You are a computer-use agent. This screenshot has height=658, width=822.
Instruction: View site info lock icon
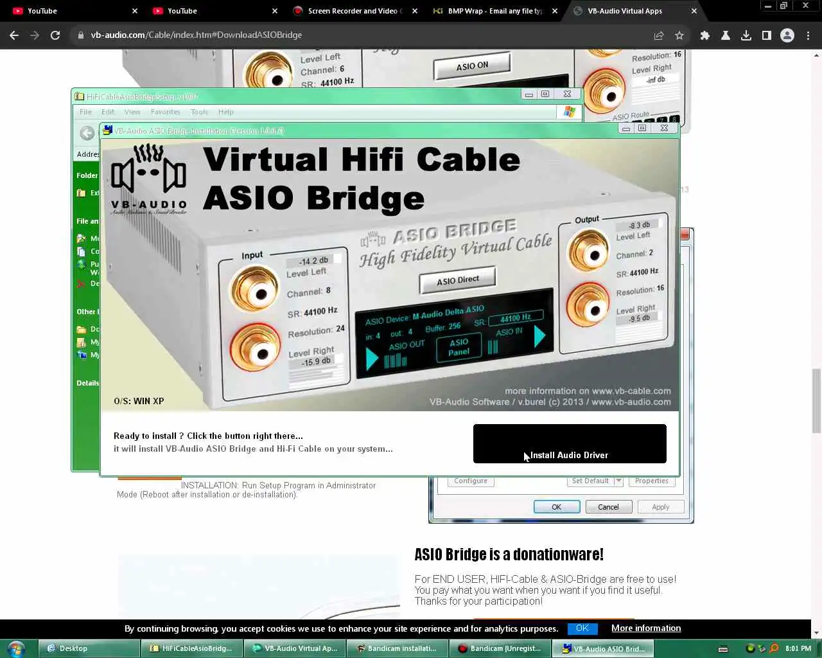pos(81,35)
